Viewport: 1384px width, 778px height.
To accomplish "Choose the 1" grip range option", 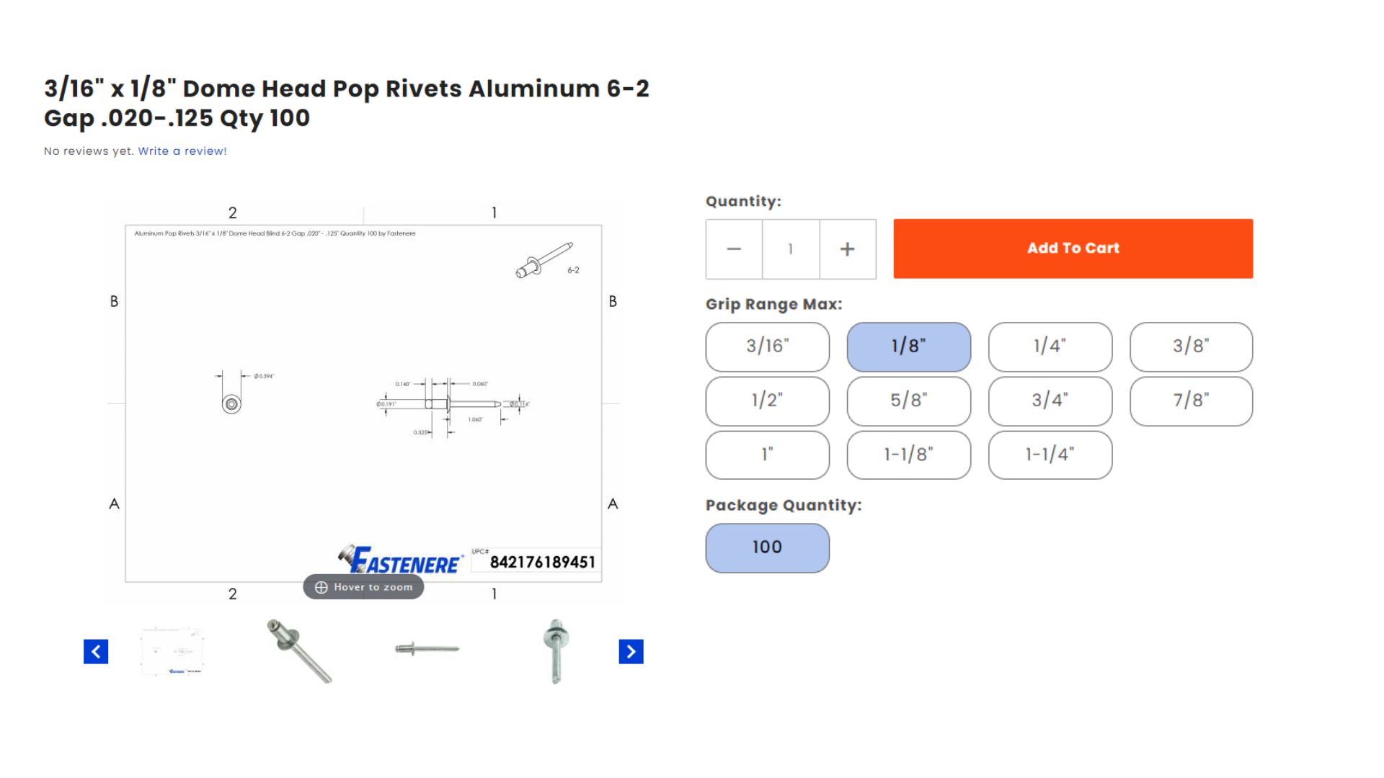I will [767, 455].
